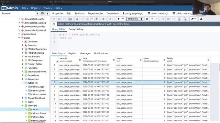Switch to the Dependents tab
This screenshot has width=220, height=123.
pyautogui.click(x=113, y=13)
